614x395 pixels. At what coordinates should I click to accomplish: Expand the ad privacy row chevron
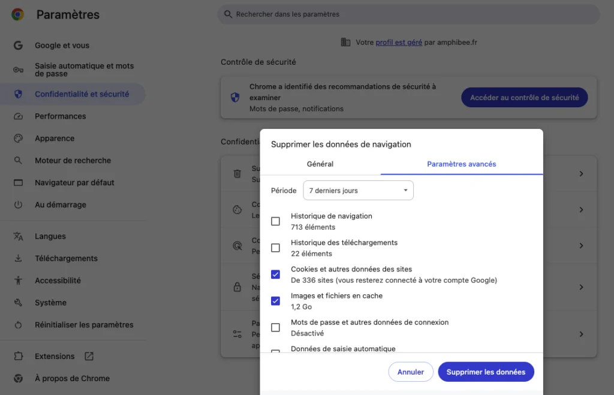(x=582, y=246)
